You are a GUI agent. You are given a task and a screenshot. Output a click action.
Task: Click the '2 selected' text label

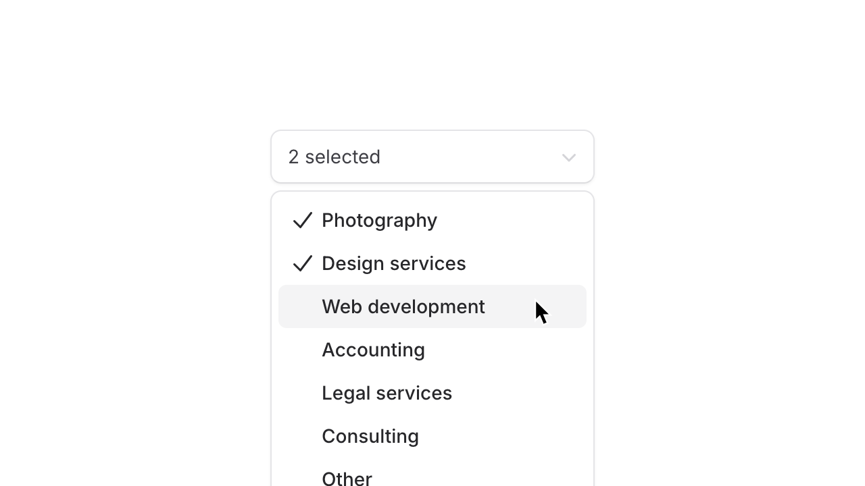pyautogui.click(x=334, y=157)
